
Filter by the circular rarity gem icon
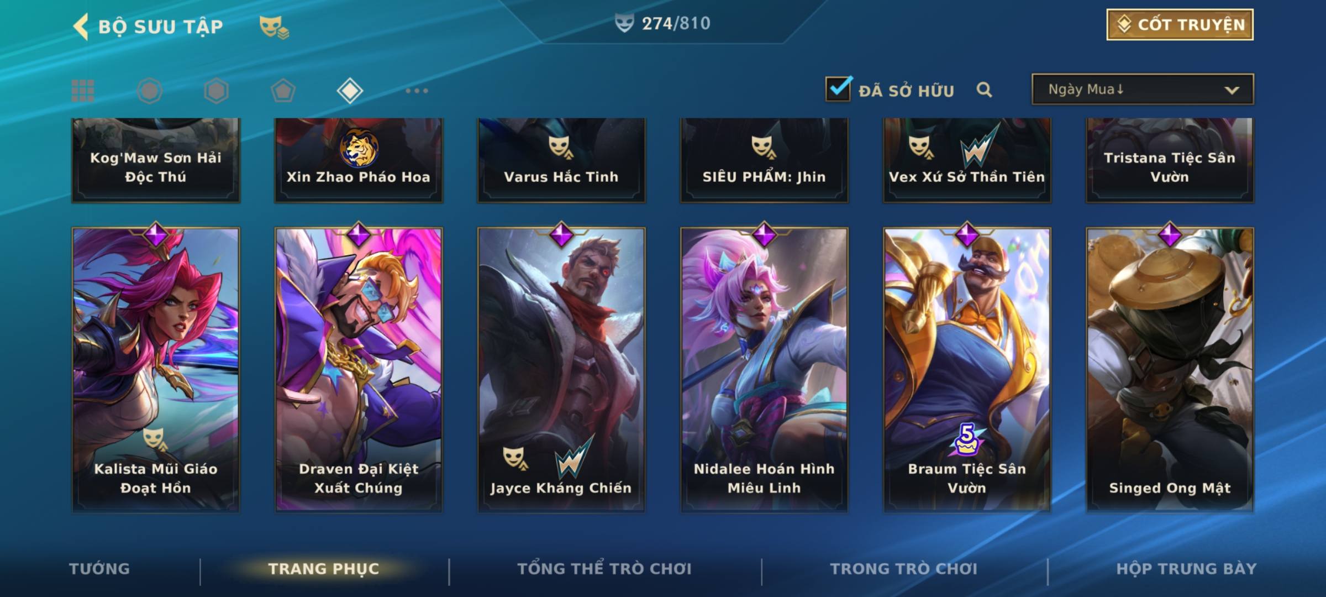(149, 91)
